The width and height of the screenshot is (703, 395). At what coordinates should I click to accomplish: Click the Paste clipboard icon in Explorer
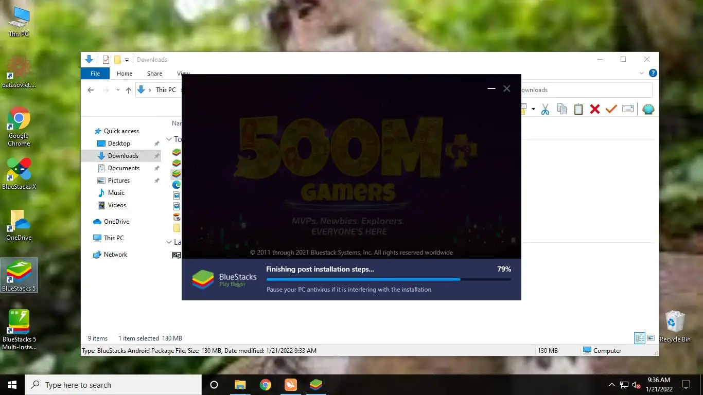point(578,109)
